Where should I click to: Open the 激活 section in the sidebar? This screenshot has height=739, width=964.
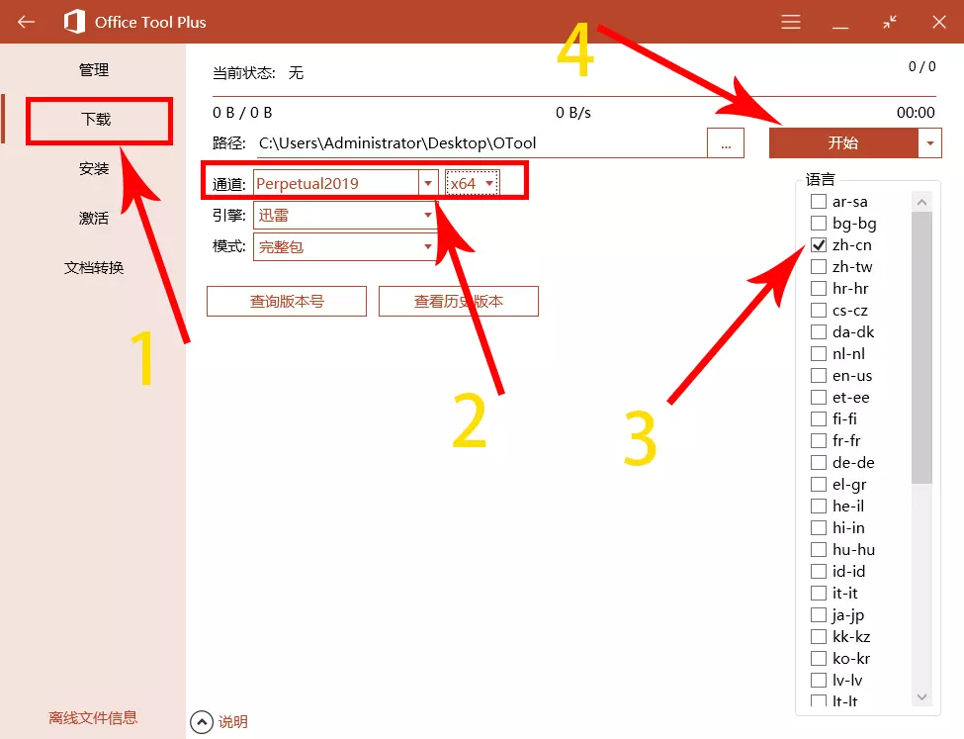coord(94,218)
